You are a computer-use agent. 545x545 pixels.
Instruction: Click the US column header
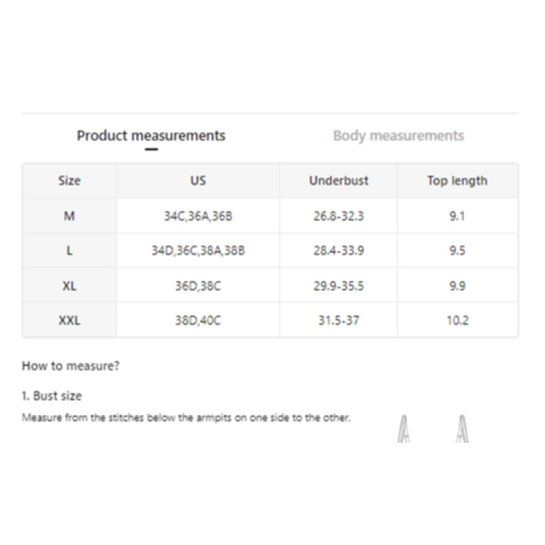point(198,181)
